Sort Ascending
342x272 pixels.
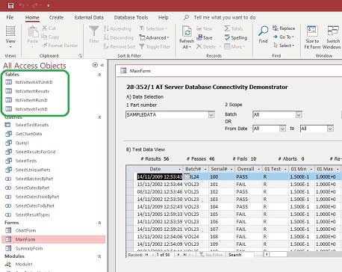(x=117, y=28)
